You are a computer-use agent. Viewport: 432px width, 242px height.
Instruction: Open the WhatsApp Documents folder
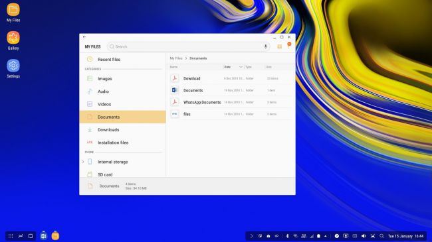tap(231, 102)
